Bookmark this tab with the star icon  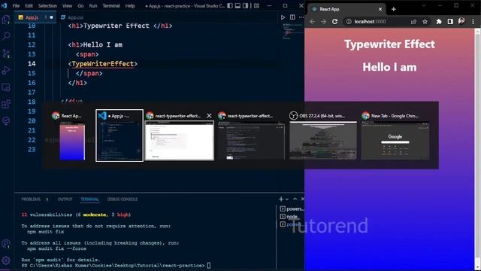coord(425,22)
